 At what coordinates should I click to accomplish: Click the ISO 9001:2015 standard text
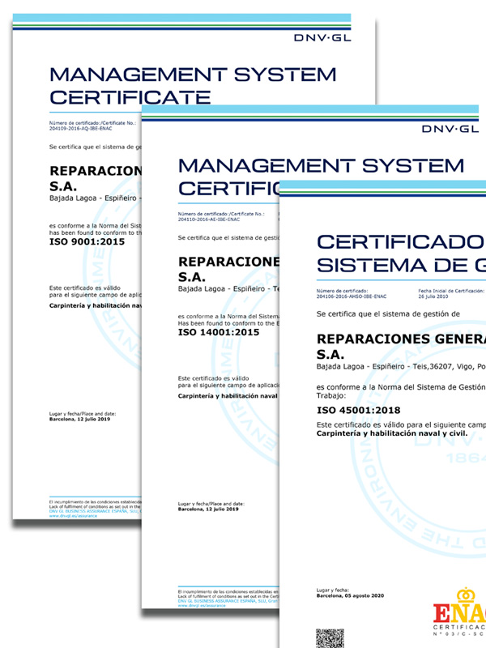pos(86,242)
